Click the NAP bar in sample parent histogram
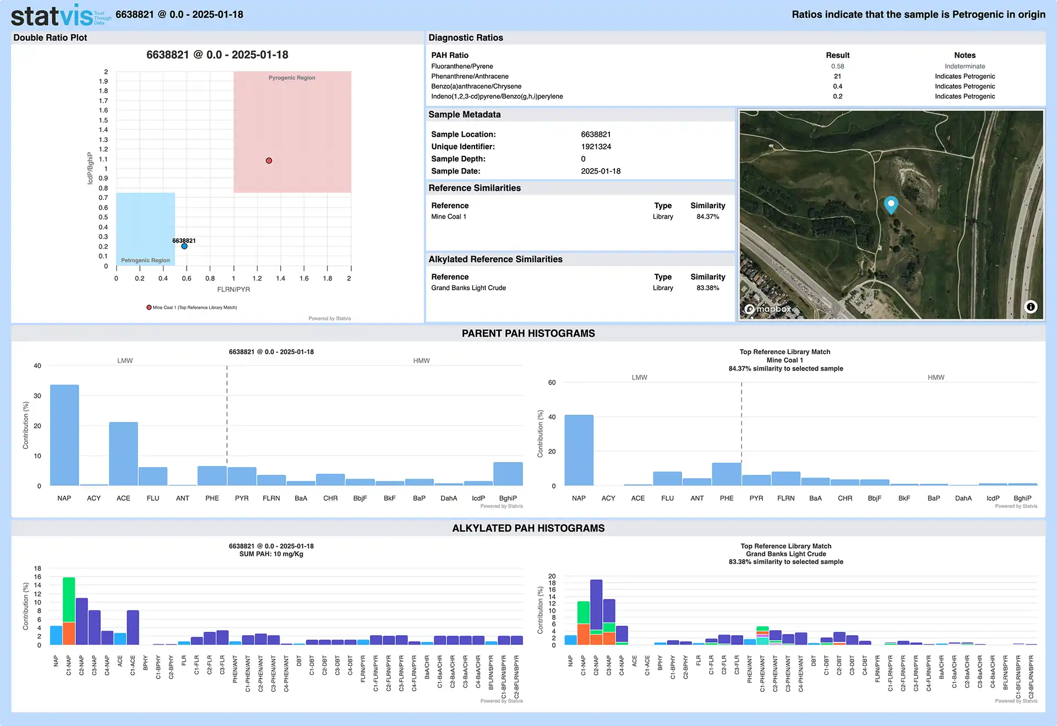 (64, 435)
